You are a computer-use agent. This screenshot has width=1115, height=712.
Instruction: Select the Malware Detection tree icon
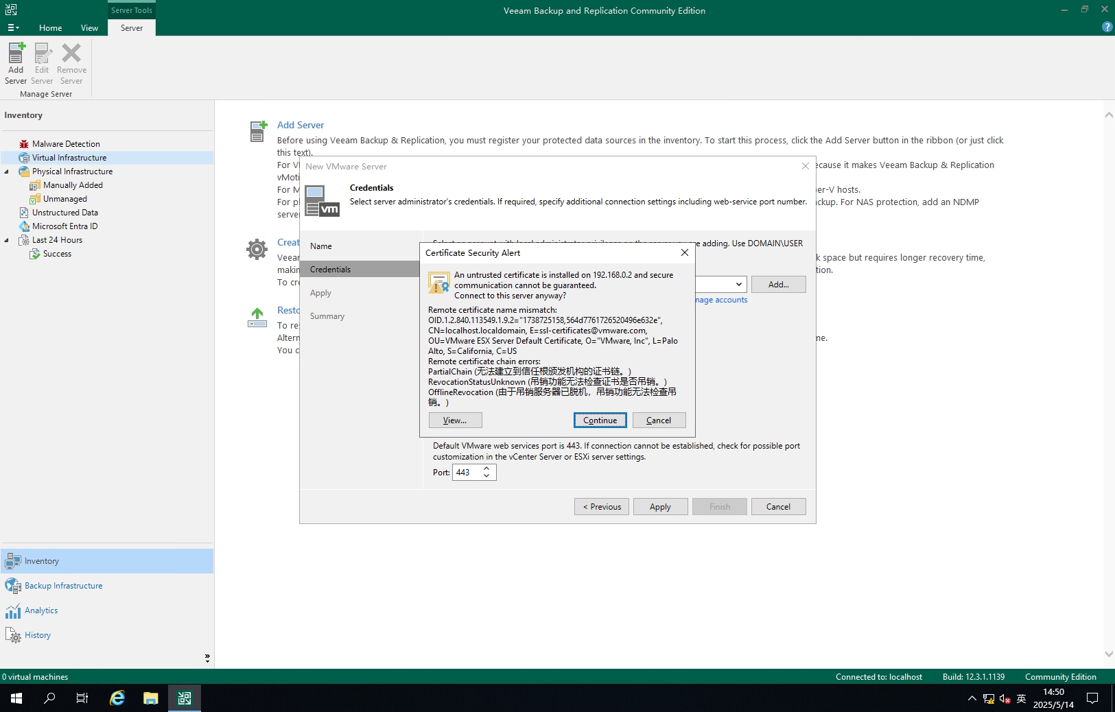(24, 144)
